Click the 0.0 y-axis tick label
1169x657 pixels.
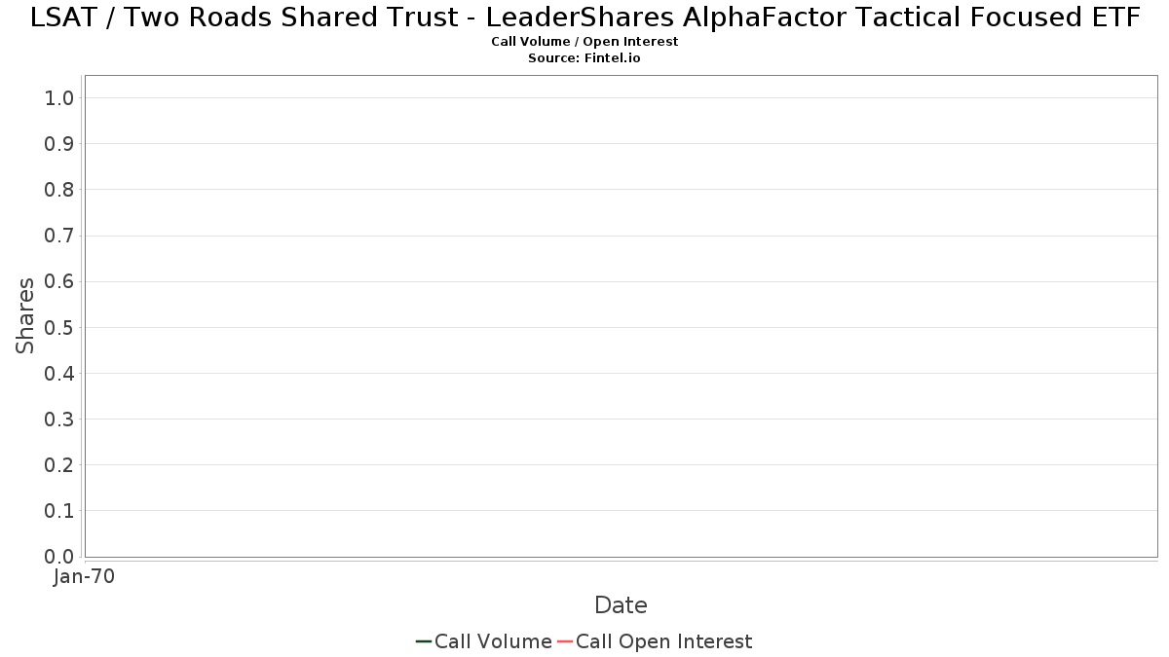point(59,557)
